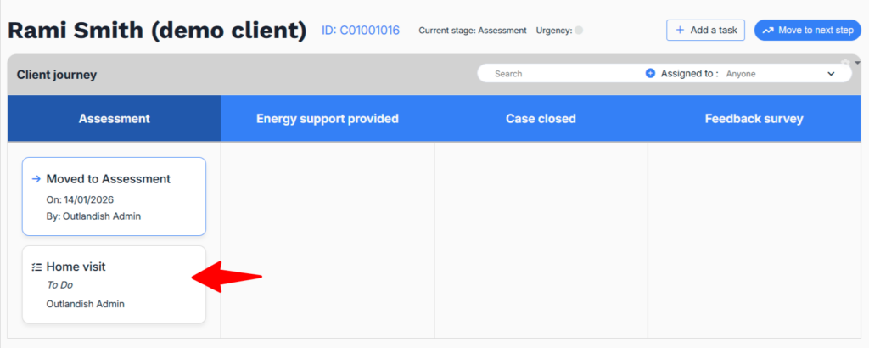
Task: Expand the small panel options caret
Action: point(857,62)
